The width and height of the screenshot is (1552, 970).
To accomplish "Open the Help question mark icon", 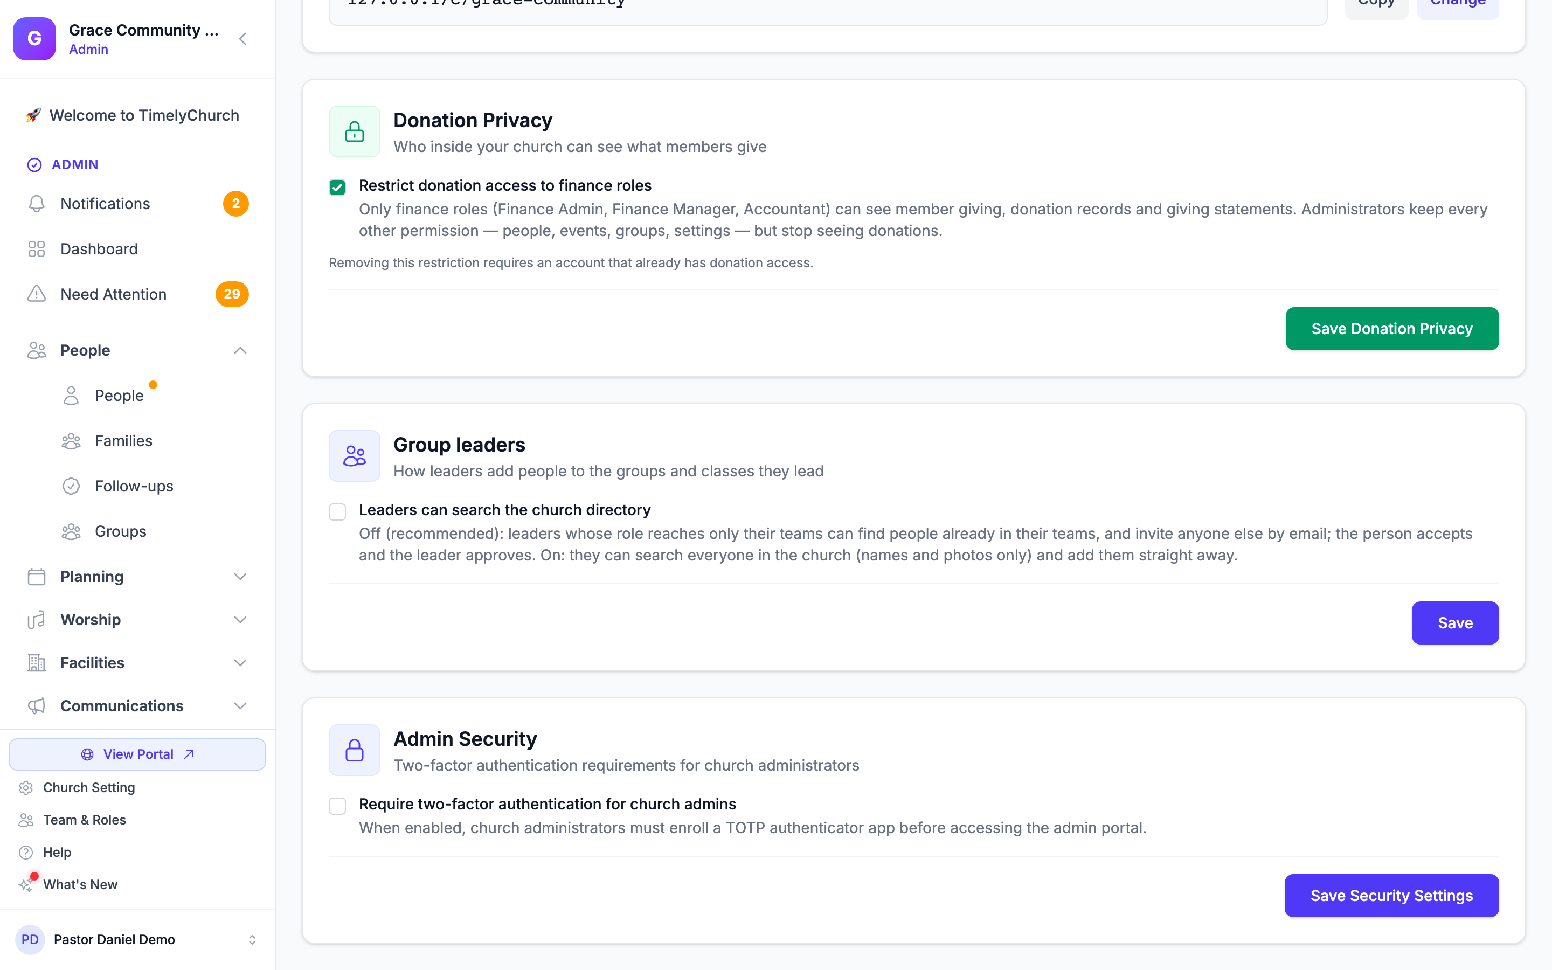I will click(x=26, y=852).
